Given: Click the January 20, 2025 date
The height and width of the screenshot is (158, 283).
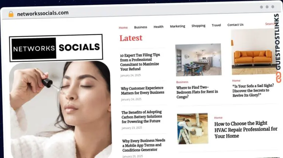Looking at the screenshot, I should [133, 156].
